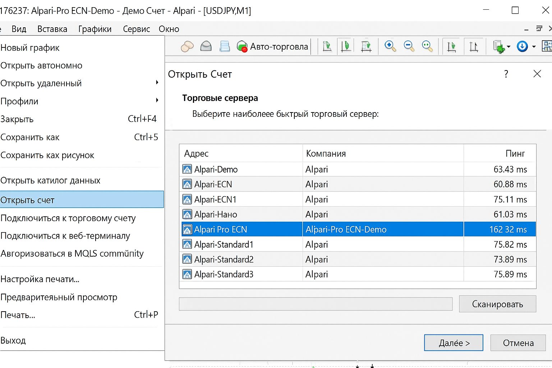Click the ping value 73.89 ms

click(510, 259)
